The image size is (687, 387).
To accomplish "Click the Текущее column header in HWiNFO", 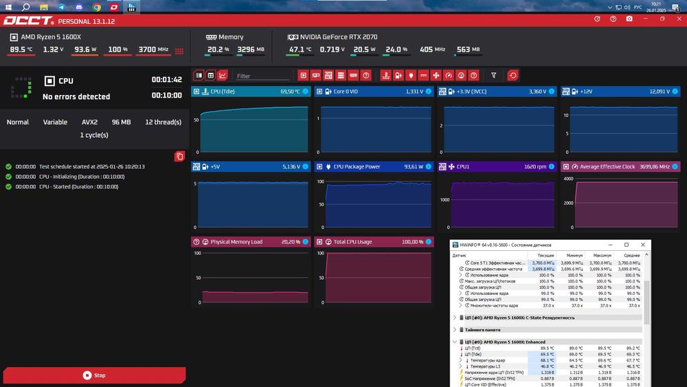I will 542,255.
